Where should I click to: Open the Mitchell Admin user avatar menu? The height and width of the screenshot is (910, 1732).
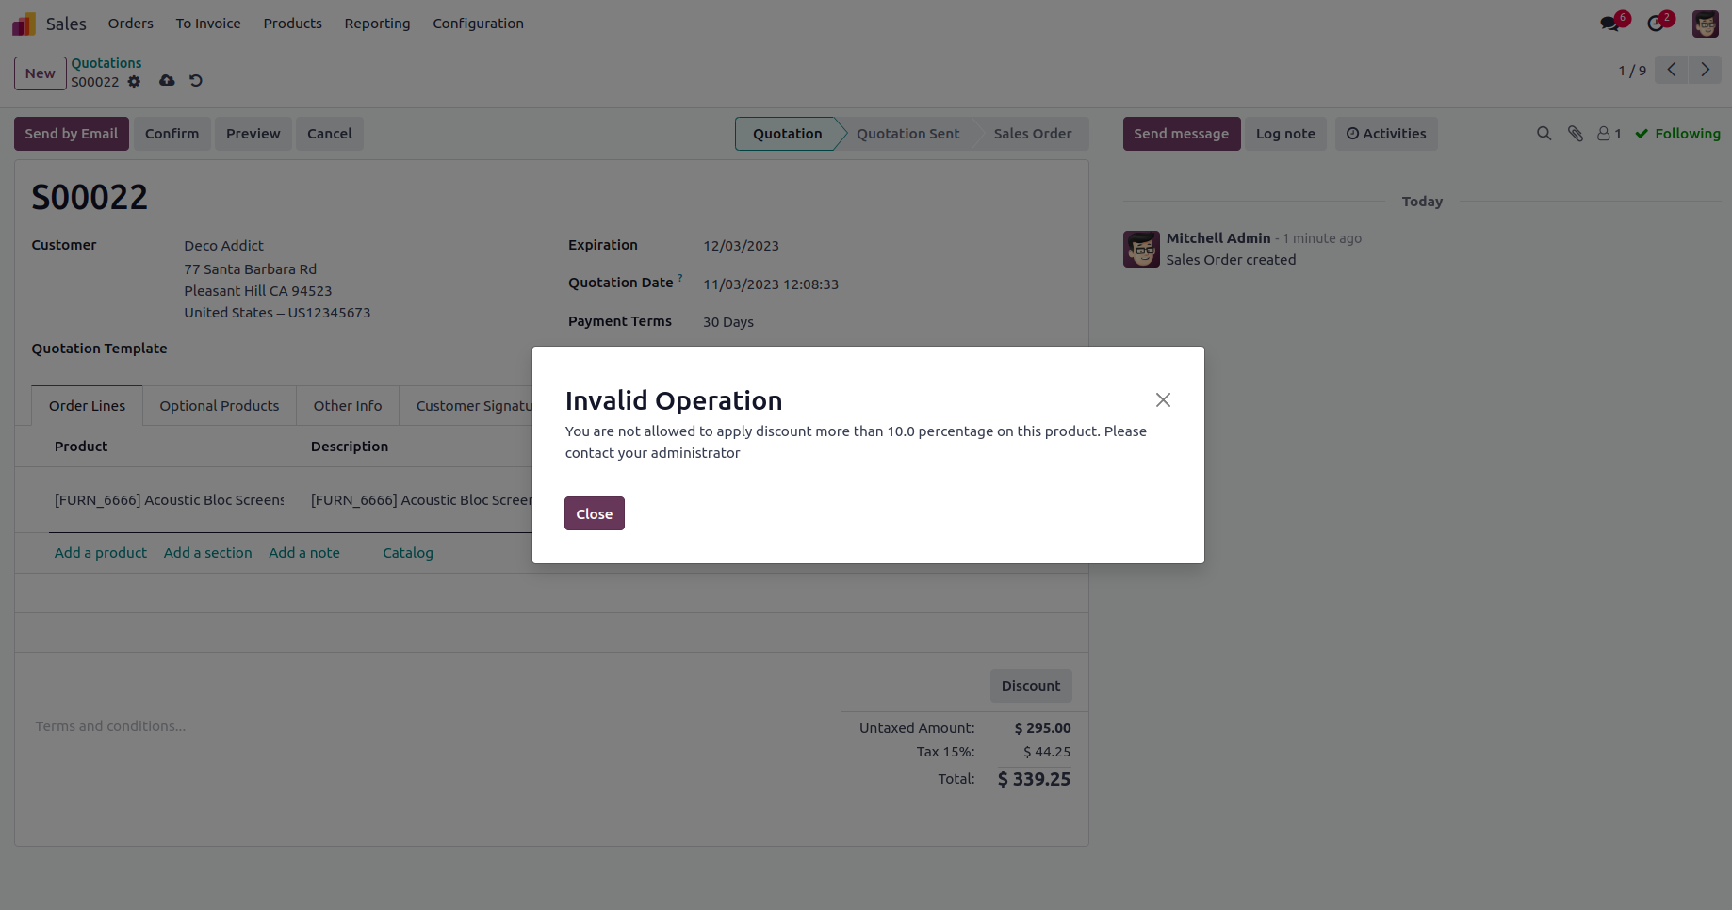click(1705, 24)
